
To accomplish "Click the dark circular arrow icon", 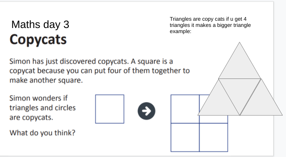I will tap(146, 111).
